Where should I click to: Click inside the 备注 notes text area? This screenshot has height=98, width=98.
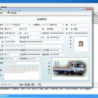point(22,73)
